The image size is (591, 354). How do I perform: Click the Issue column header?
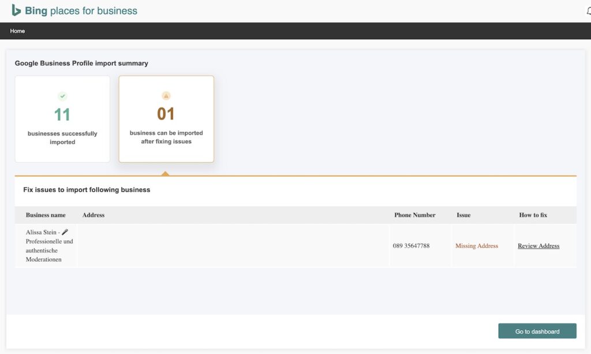[x=463, y=215]
